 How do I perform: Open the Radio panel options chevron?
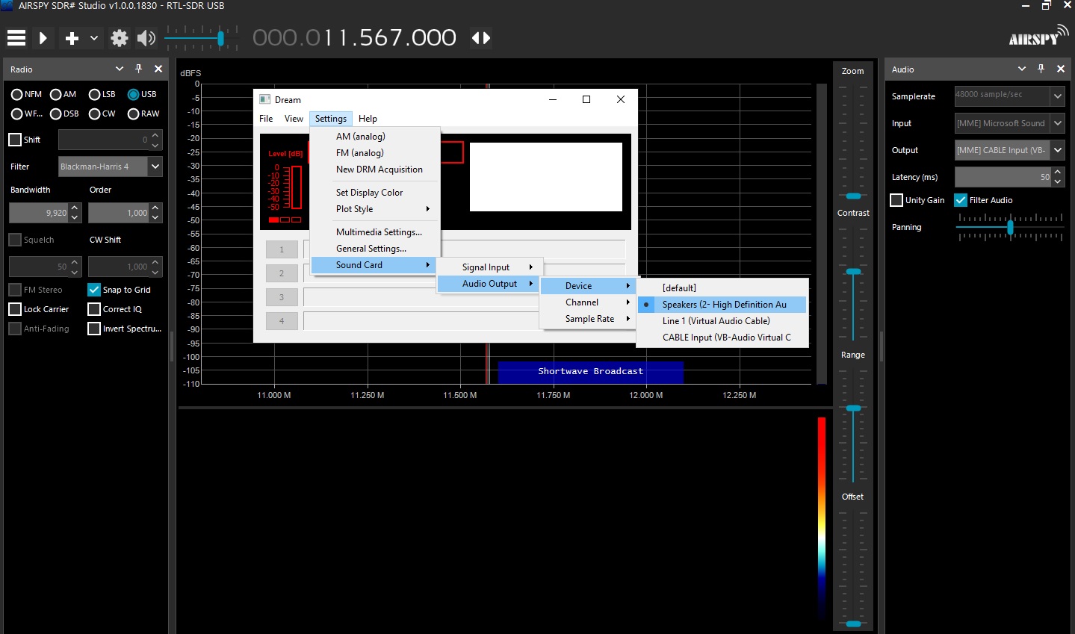pyautogui.click(x=120, y=69)
